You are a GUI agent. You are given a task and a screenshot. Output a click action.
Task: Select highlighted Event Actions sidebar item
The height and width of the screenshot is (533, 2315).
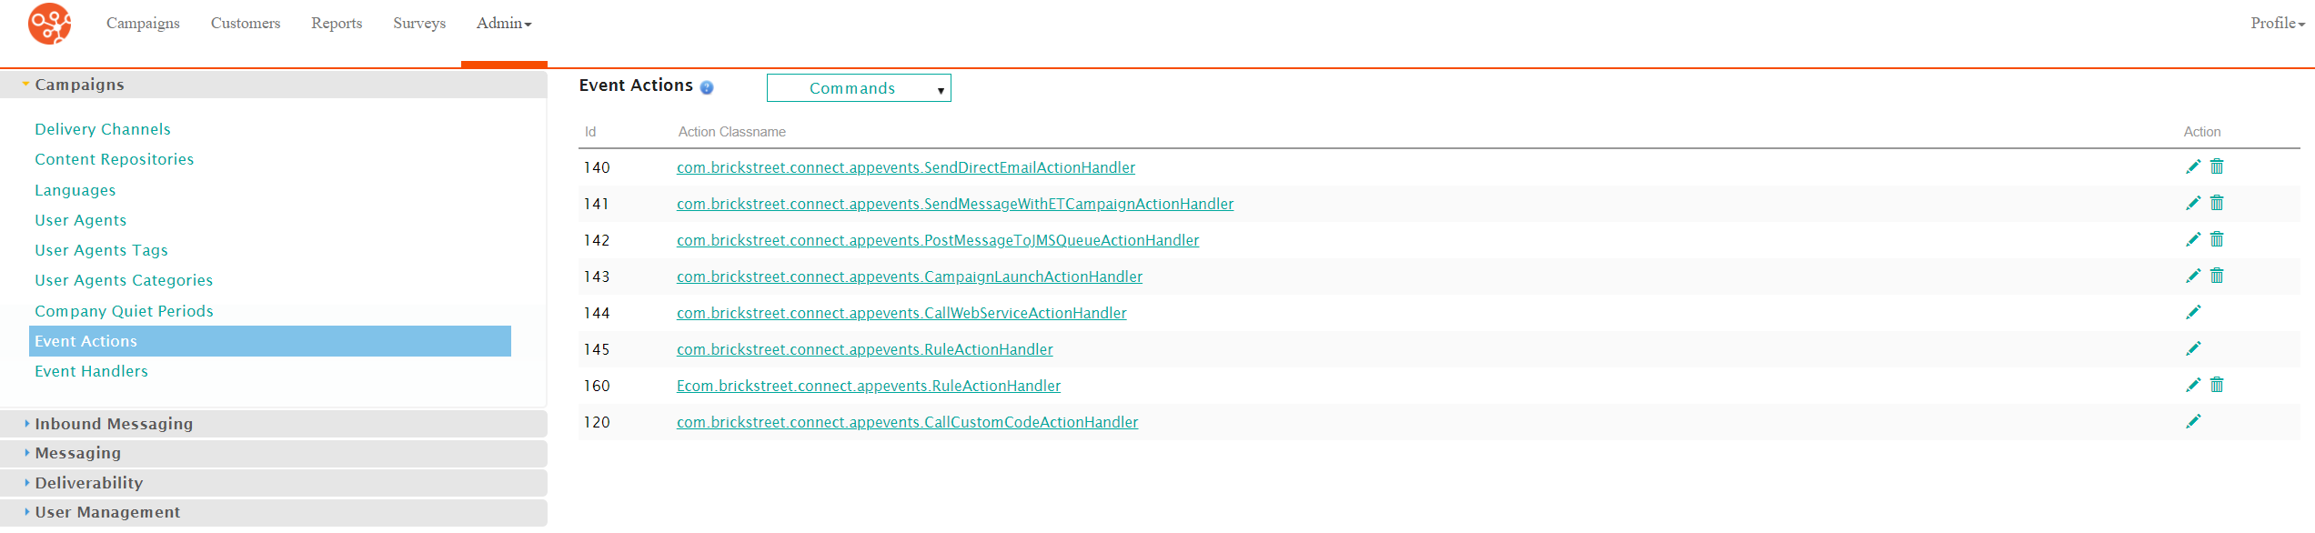(270, 341)
